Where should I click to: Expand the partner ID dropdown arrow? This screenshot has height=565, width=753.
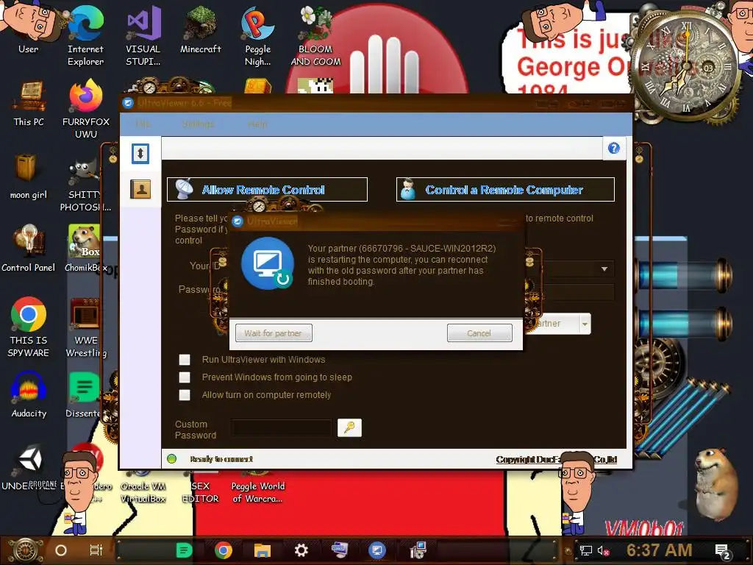click(x=604, y=269)
